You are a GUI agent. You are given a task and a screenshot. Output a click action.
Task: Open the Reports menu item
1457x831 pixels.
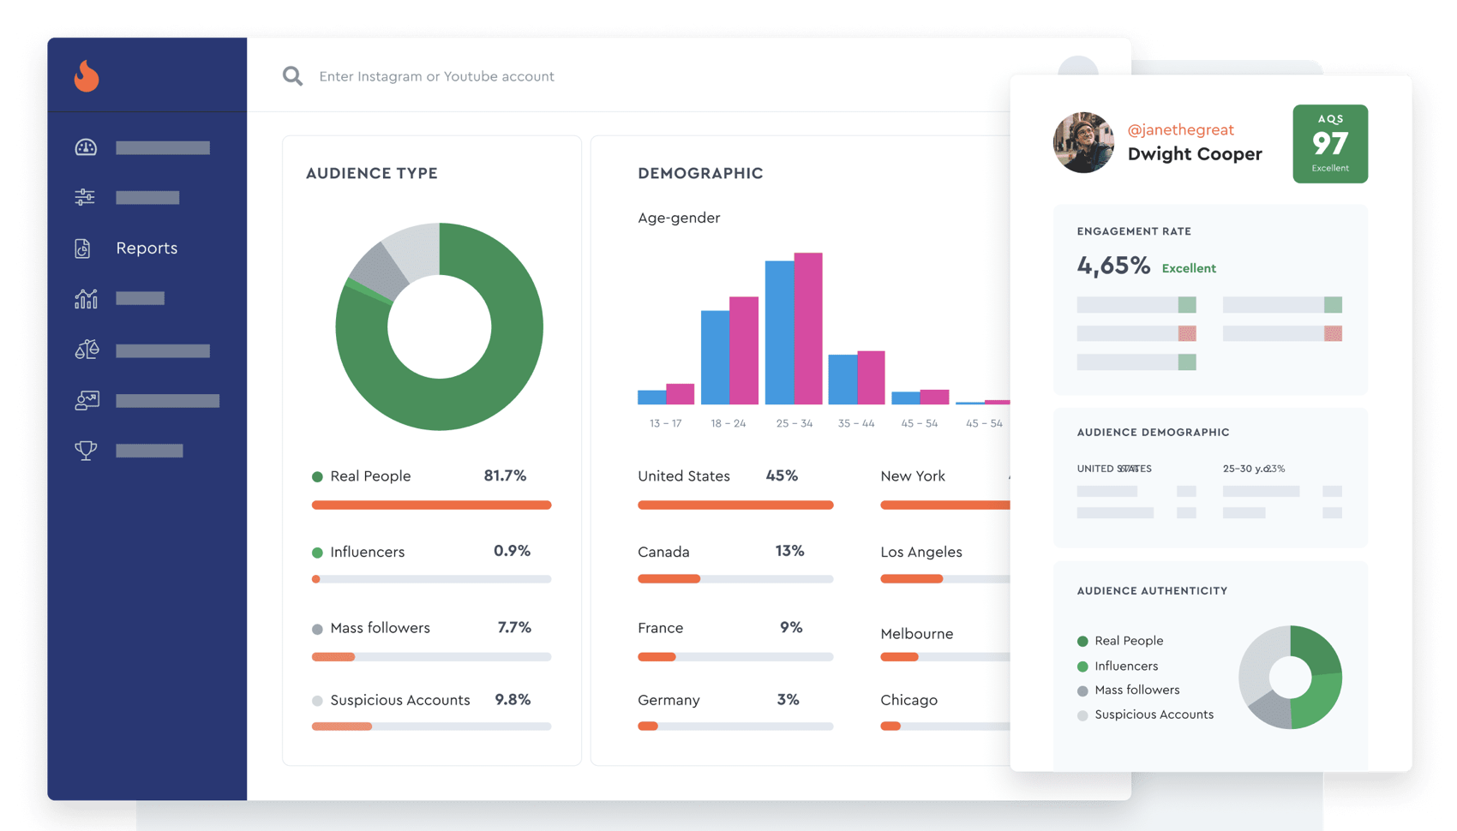147,248
